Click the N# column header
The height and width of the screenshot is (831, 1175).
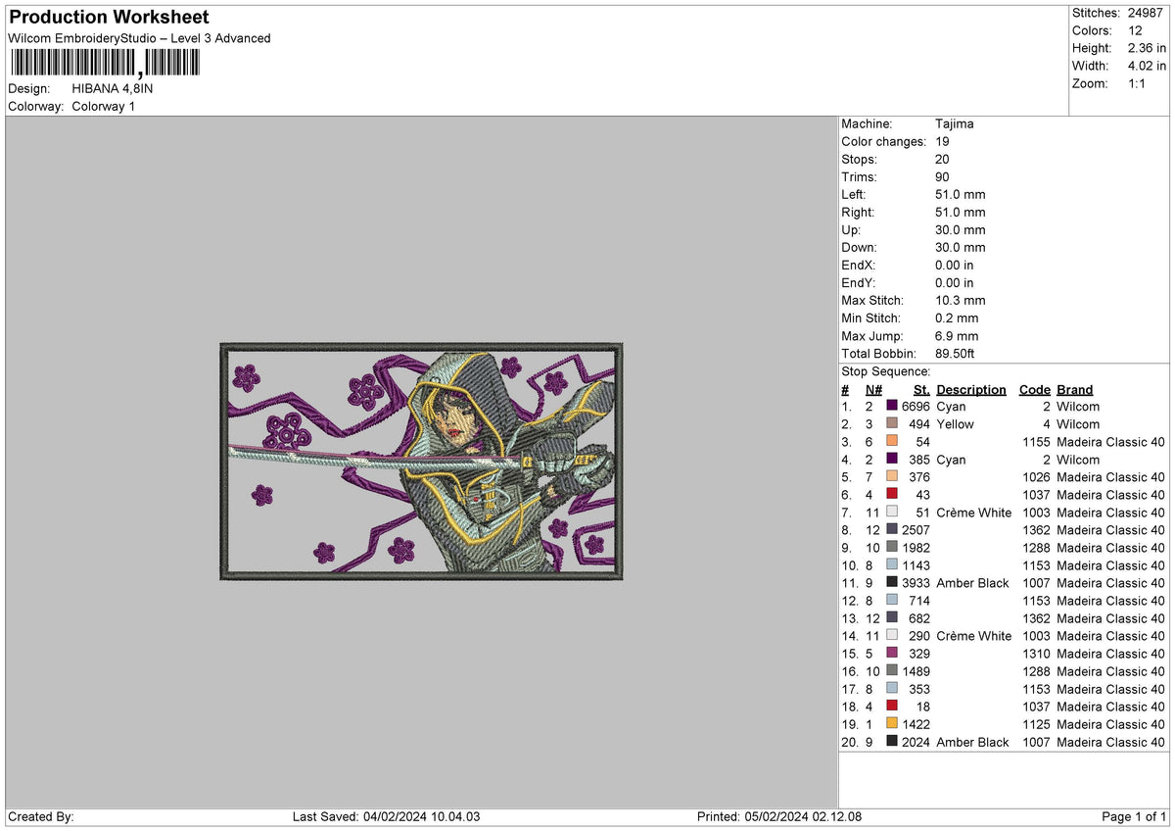[873, 389]
